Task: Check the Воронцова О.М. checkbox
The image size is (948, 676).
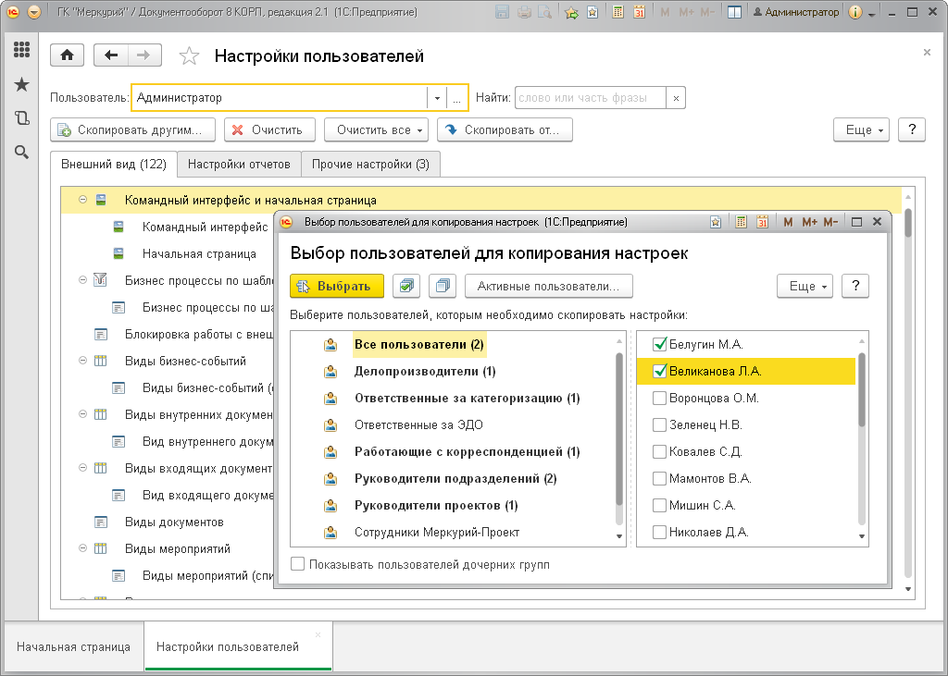Action: pyautogui.click(x=659, y=398)
